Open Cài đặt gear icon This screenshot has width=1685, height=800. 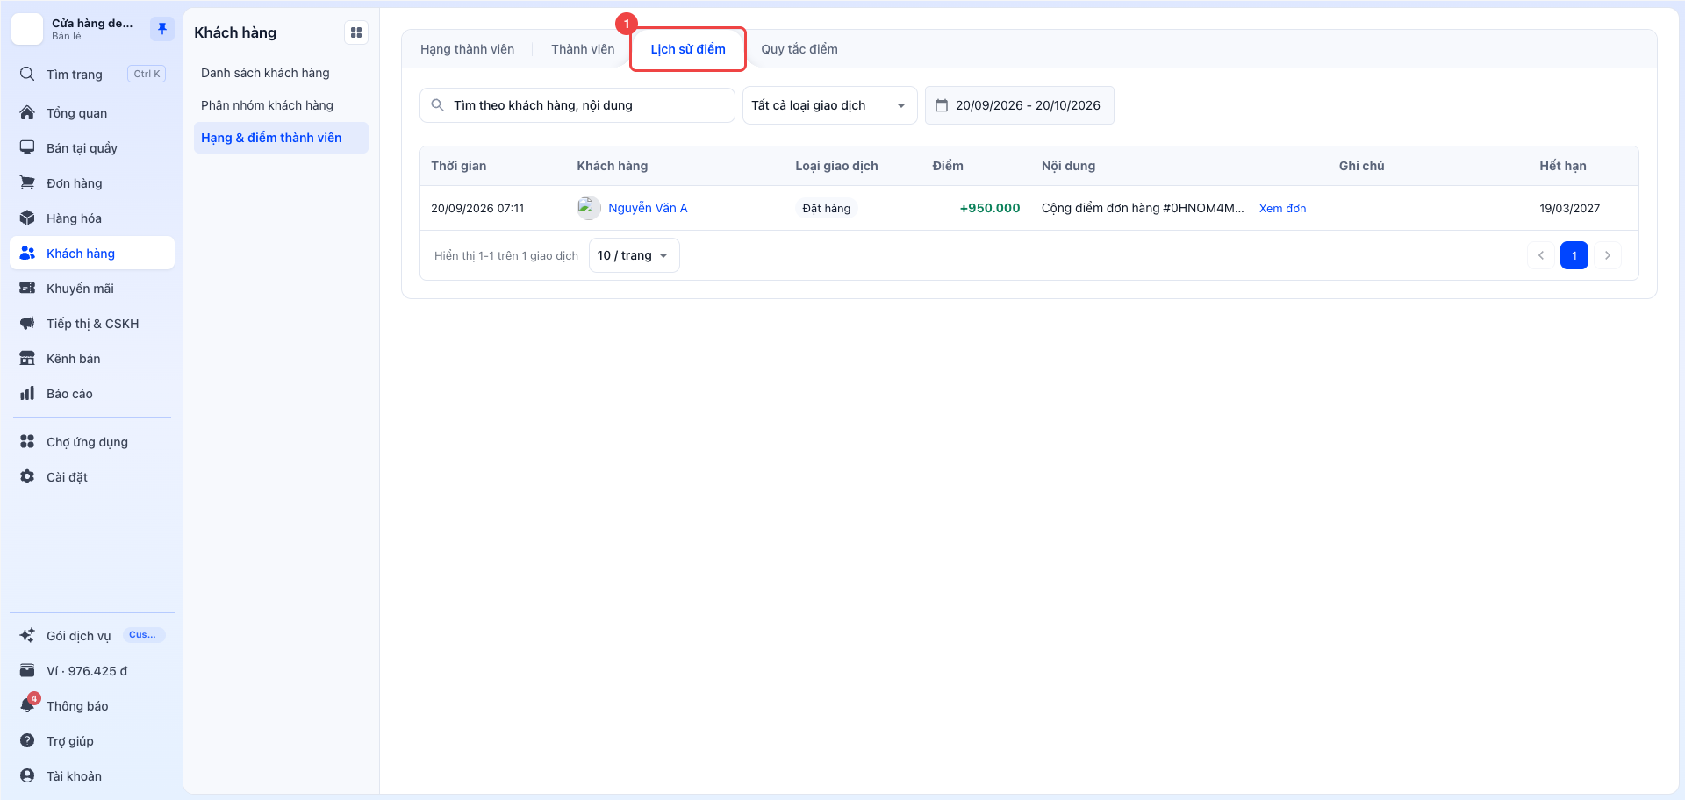coord(27,476)
